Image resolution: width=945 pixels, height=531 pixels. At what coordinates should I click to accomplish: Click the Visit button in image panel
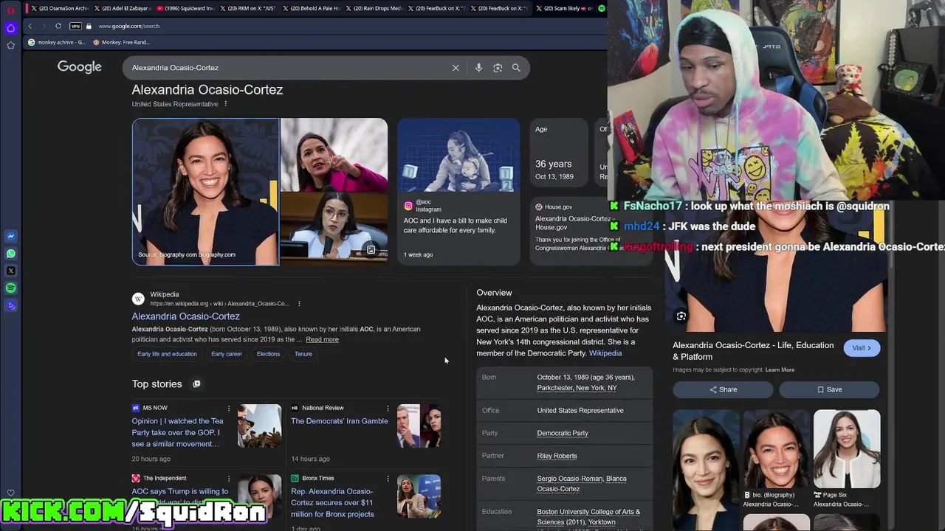[862, 348]
